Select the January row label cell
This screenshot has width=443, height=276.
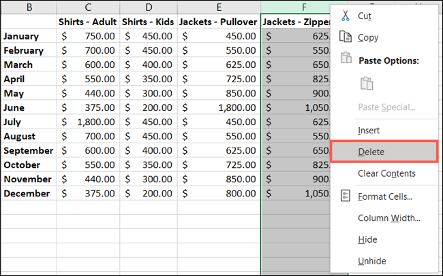(x=28, y=36)
